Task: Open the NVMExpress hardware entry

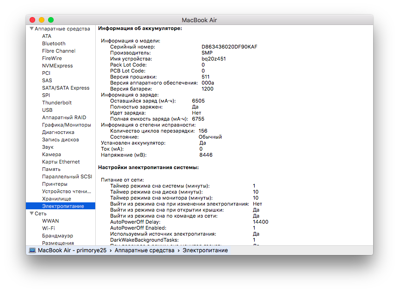Action: pyautogui.click(x=57, y=66)
